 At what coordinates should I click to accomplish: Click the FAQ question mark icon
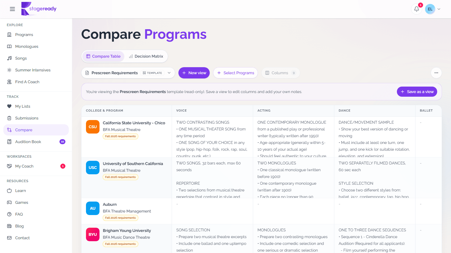pyautogui.click(x=9, y=214)
